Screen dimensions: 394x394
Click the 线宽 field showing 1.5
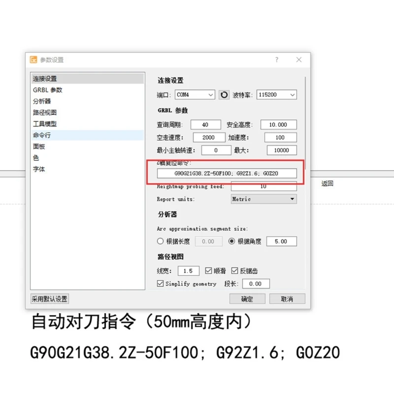pyautogui.click(x=189, y=271)
